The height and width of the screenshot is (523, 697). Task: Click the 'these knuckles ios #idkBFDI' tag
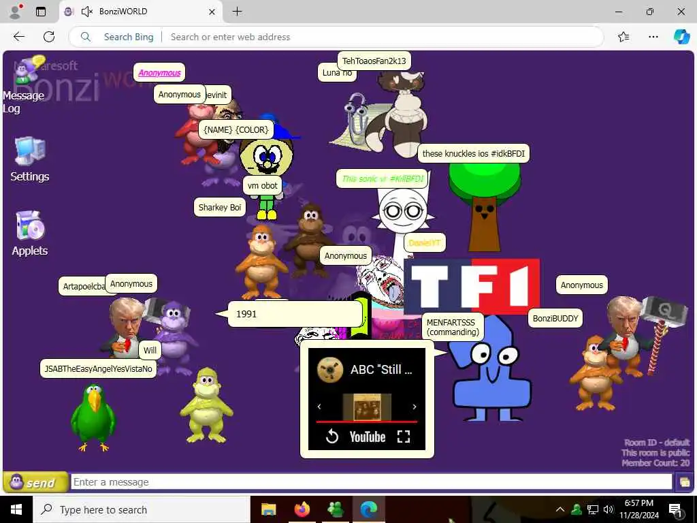pyautogui.click(x=474, y=153)
